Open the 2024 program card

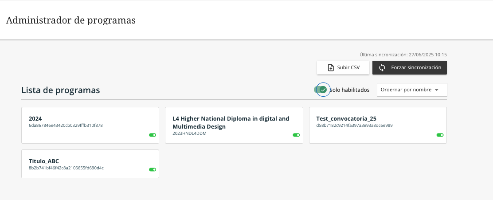(90, 125)
